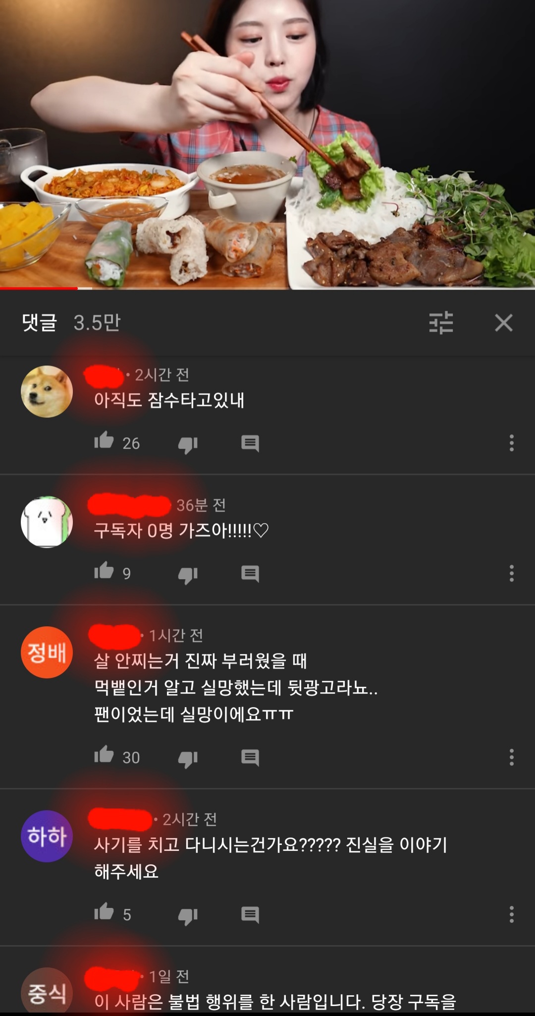535x1016 pixels.
Task: Reply to the '사기를 치고 다니시는건가요' comment
Action: 250,915
